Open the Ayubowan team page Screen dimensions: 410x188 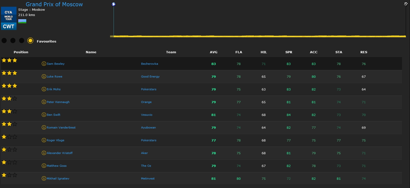click(x=148, y=127)
